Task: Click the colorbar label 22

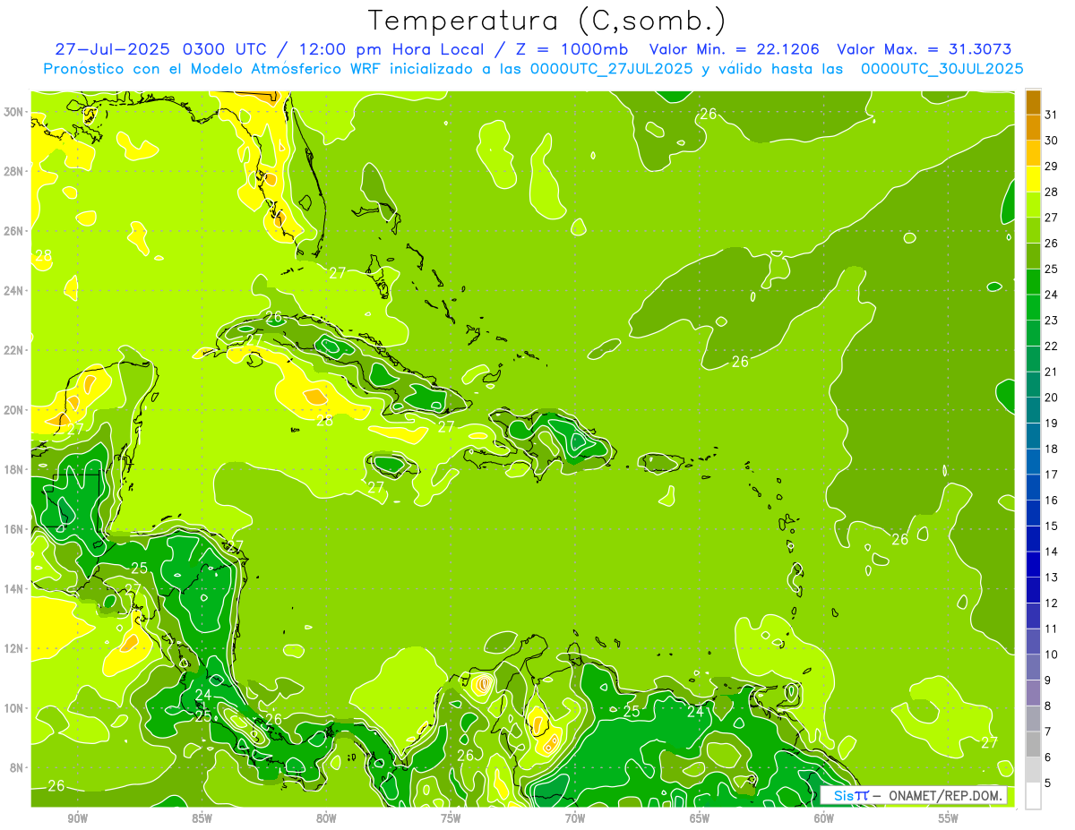Action: (1052, 346)
